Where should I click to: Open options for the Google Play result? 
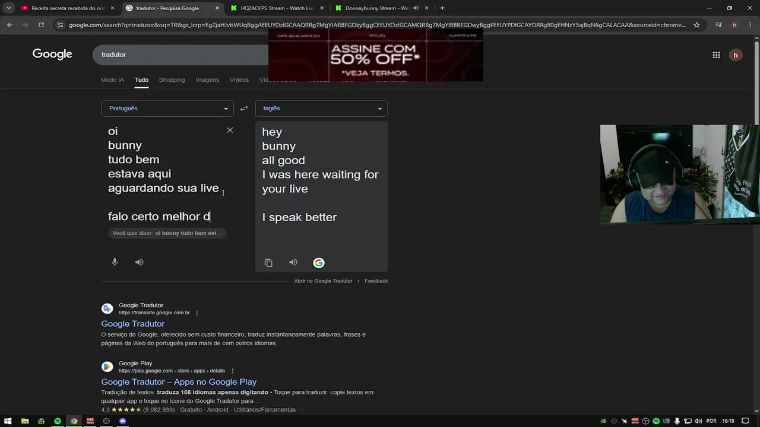tap(233, 371)
